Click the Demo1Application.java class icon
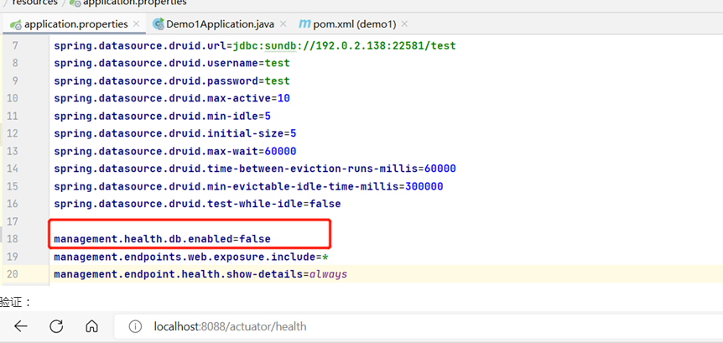The height and width of the screenshot is (343, 723). click(x=159, y=24)
